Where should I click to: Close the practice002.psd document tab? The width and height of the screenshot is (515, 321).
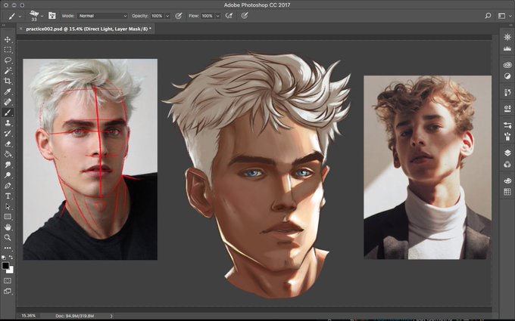(21, 29)
